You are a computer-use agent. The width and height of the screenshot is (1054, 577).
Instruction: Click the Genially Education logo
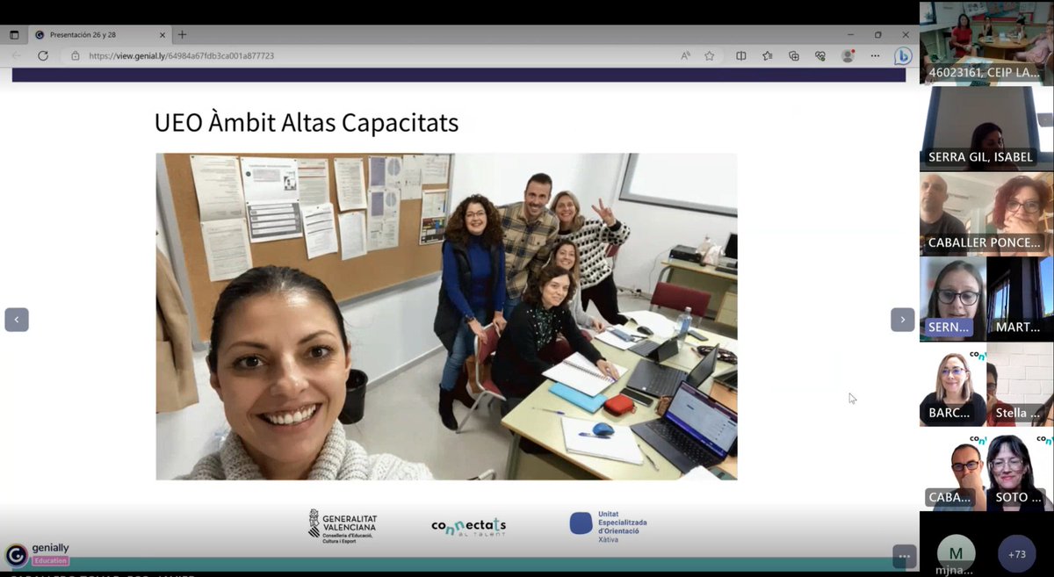38,553
